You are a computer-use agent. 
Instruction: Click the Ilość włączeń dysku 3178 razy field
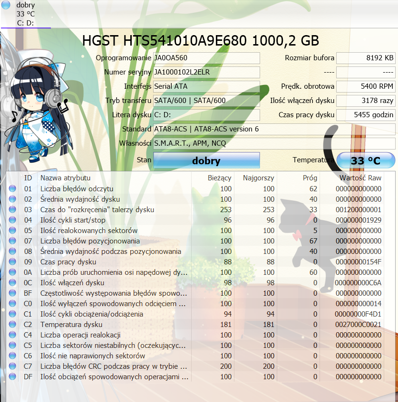366,101
